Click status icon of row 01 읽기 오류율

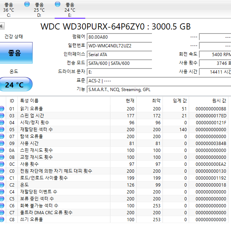[x=2, y=109]
